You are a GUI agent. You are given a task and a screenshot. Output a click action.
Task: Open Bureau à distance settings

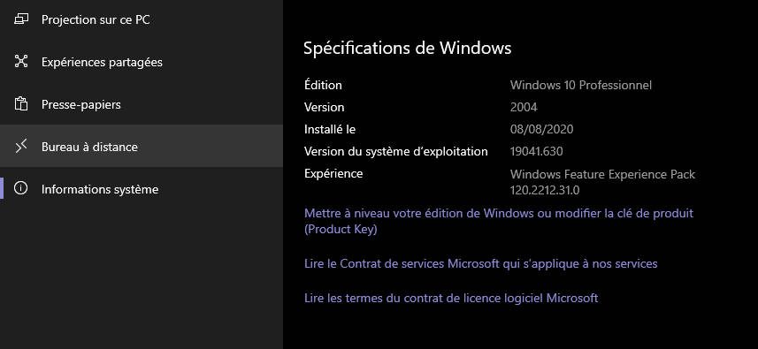pos(142,146)
